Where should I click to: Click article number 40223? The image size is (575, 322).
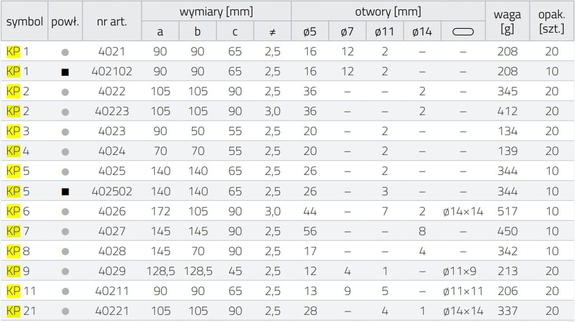click(x=112, y=112)
